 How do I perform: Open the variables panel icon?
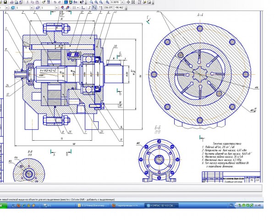tap(71, 2)
